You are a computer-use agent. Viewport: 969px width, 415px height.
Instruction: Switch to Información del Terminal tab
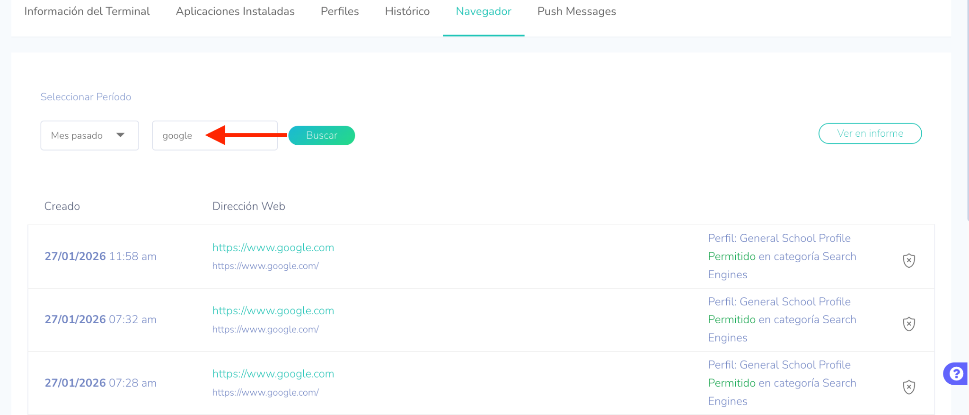click(87, 11)
